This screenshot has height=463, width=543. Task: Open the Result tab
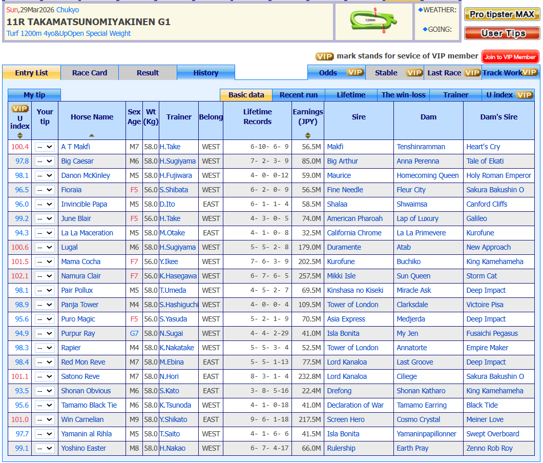148,73
